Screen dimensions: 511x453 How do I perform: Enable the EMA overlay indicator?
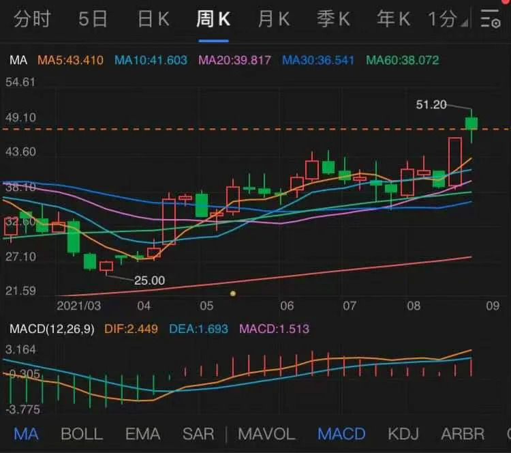143,434
